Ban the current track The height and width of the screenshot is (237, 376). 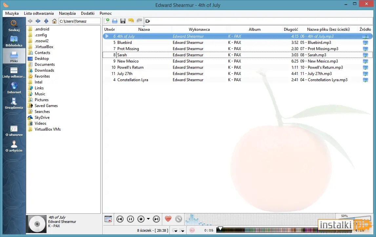(x=179, y=219)
